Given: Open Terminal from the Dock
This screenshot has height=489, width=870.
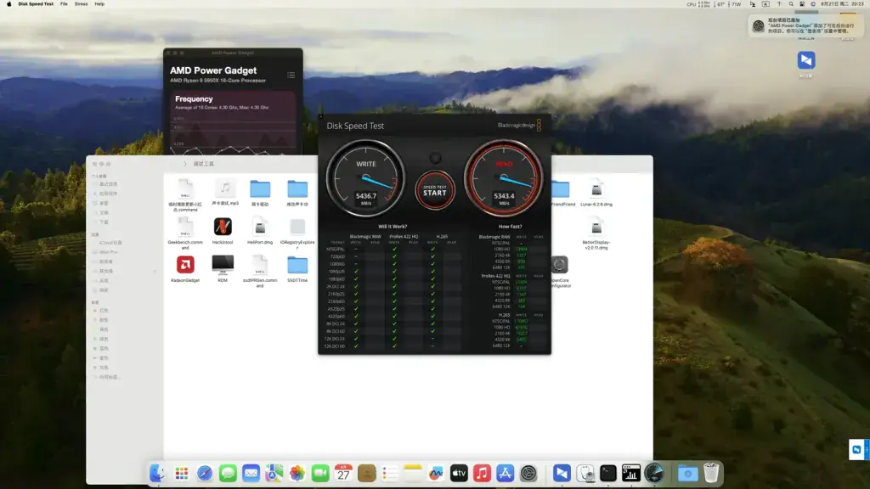Looking at the screenshot, I should 608,473.
